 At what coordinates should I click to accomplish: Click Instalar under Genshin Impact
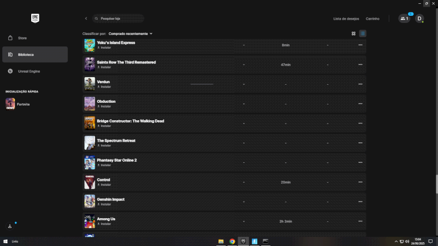click(x=104, y=204)
